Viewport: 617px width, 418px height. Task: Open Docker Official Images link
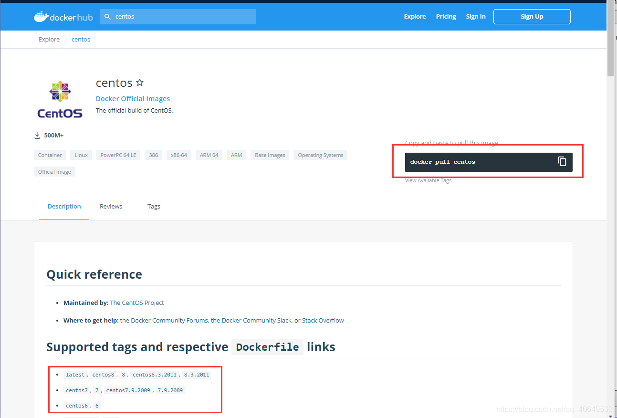tap(133, 99)
